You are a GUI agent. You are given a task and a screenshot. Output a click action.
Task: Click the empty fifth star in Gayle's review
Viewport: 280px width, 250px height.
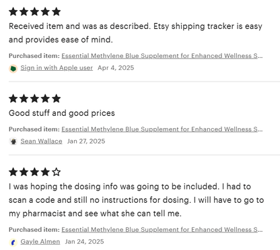tap(57, 172)
